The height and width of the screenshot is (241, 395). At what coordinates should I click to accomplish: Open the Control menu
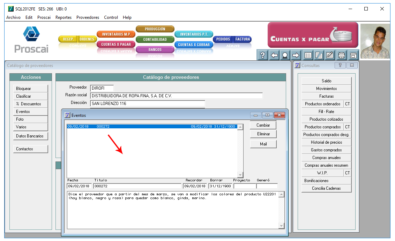[x=111, y=17]
